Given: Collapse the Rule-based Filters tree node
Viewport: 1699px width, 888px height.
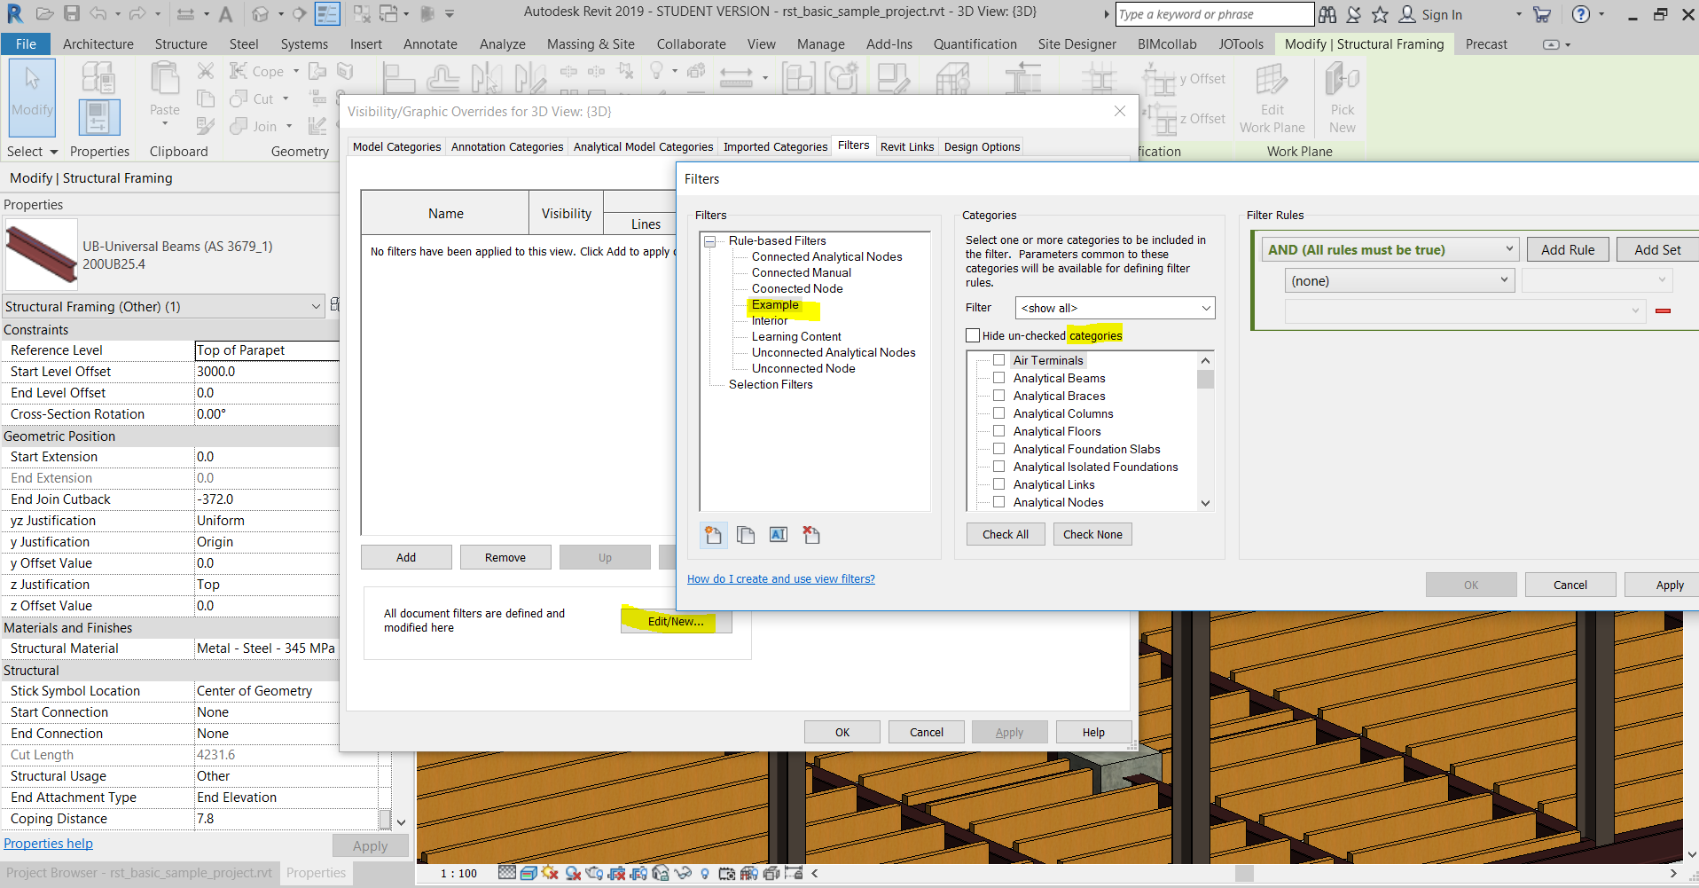Looking at the screenshot, I should [x=709, y=240].
